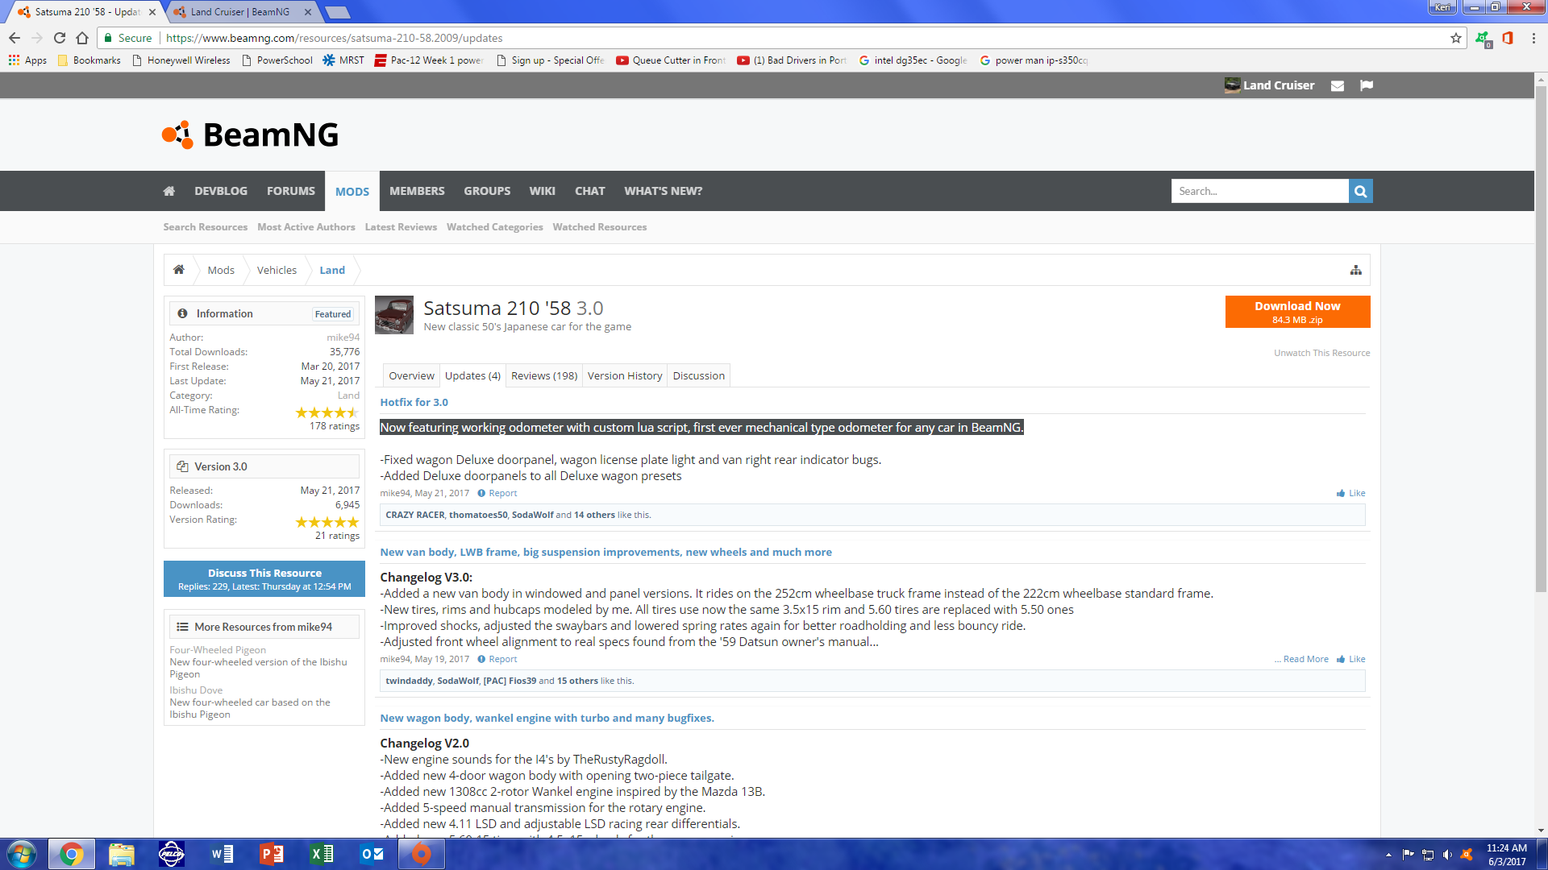Click Search Resources sub-nav link
The image size is (1548, 870).
pyautogui.click(x=206, y=227)
